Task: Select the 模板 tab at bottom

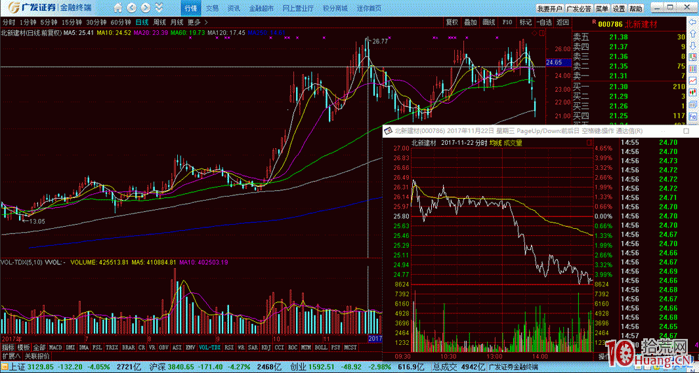Action: click(24, 347)
